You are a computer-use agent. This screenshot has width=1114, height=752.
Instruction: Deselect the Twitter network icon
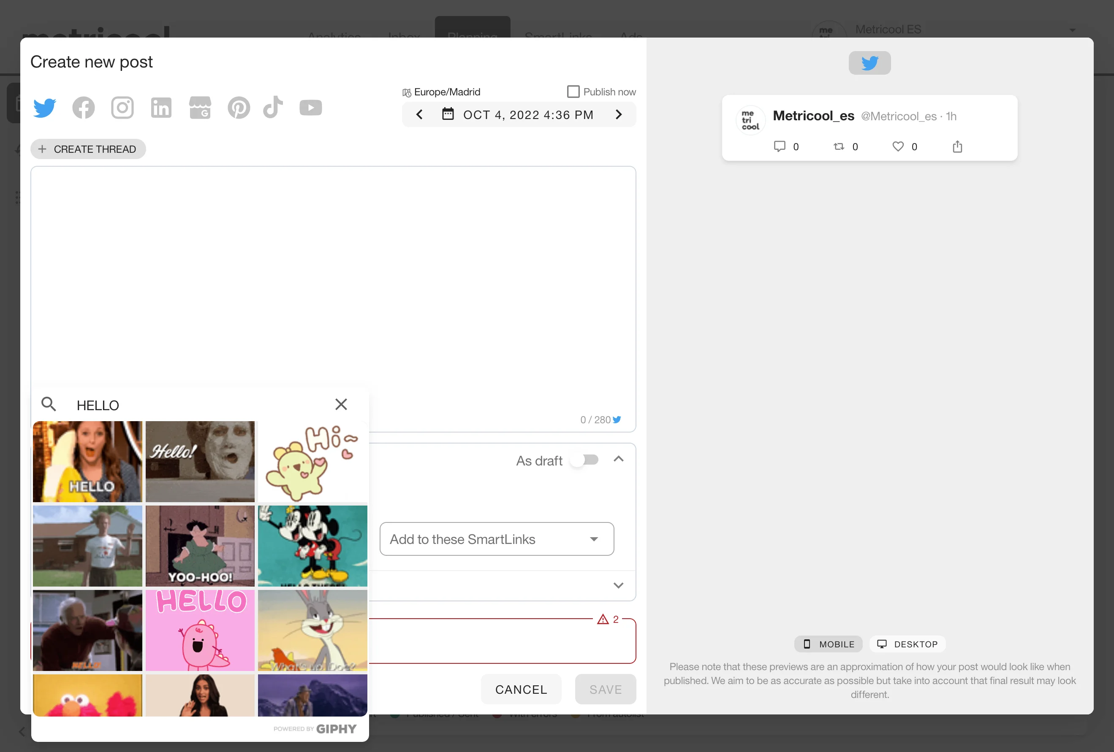45,108
